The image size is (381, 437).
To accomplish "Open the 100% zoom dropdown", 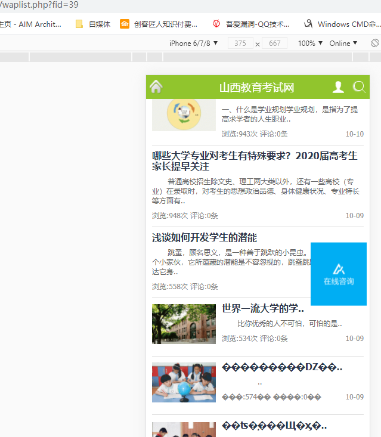I will click(x=310, y=44).
